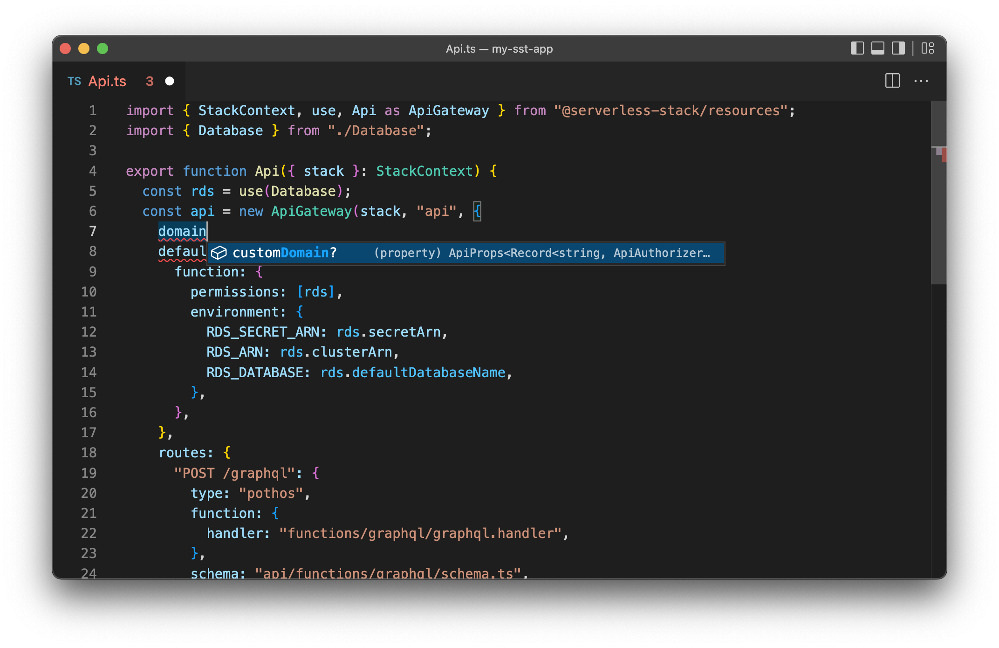Click the error count badge on the Api.ts tab
The width and height of the screenshot is (999, 648).
149,81
